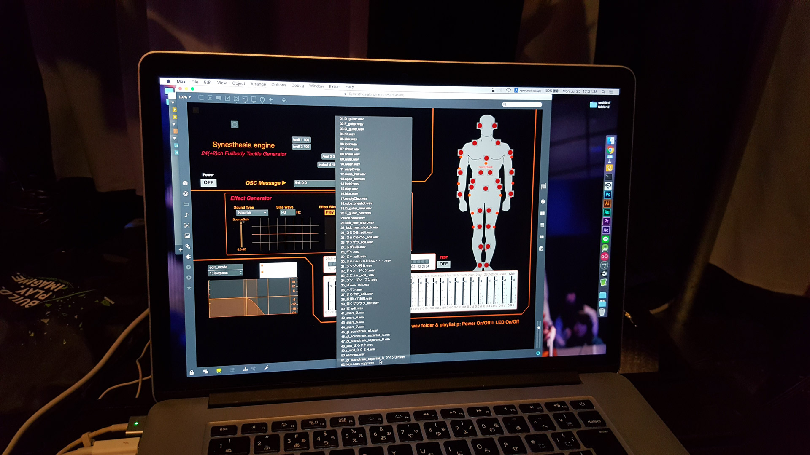Open the wrench debugging tools icon
This screenshot has height=455, width=810.
[267, 368]
